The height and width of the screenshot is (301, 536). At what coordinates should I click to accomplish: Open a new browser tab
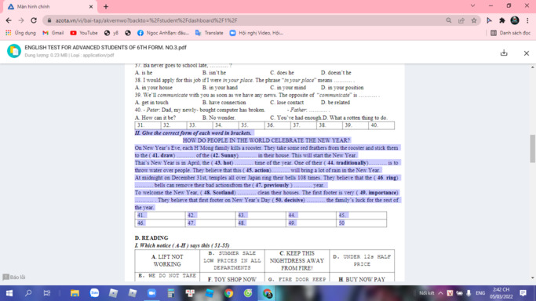pyautogui.click(x=106, y=6)
